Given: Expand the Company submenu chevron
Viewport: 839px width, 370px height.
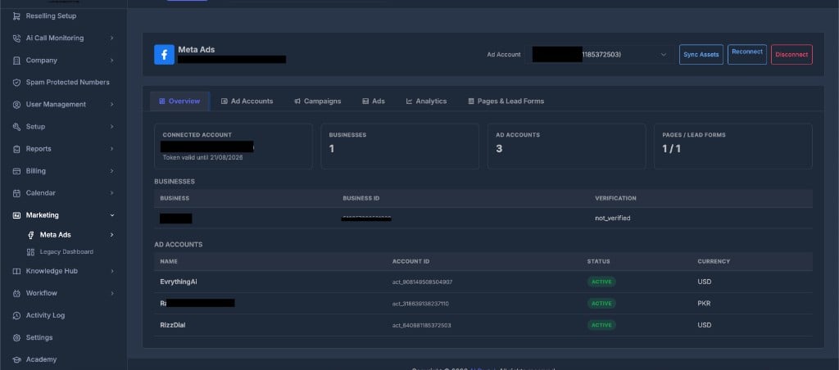Looking at the screenshot, I should click(x=111, y=61).
